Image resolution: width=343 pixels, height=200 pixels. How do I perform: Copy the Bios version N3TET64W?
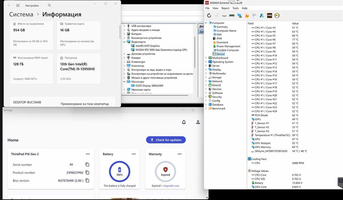click(87, 180)
